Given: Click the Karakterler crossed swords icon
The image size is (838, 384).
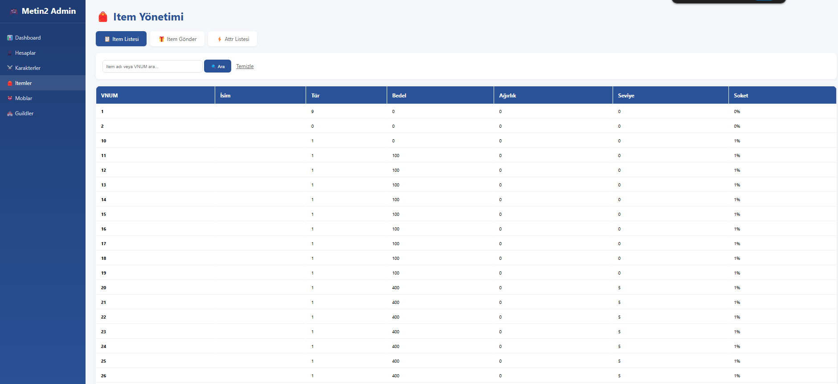Looking at the screenshot, I should [10, 68].
